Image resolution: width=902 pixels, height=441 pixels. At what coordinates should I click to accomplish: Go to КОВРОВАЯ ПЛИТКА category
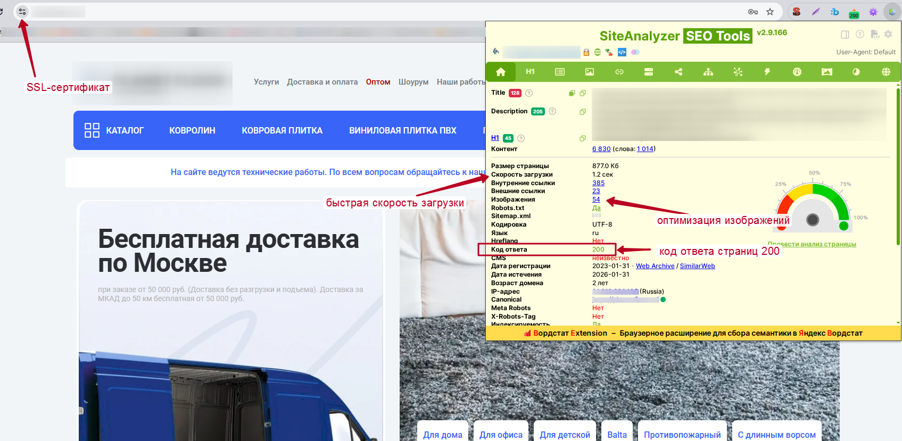[x=282, y=130]
